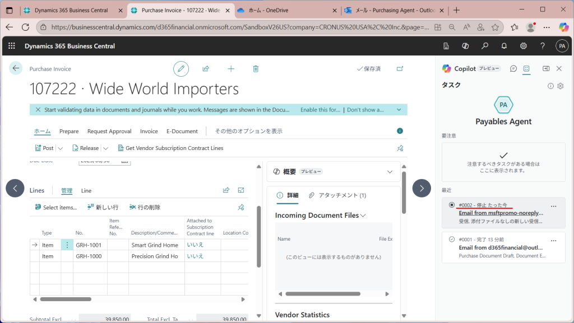Toggle the Copilot icon in header bar

[x=465, y=46]
